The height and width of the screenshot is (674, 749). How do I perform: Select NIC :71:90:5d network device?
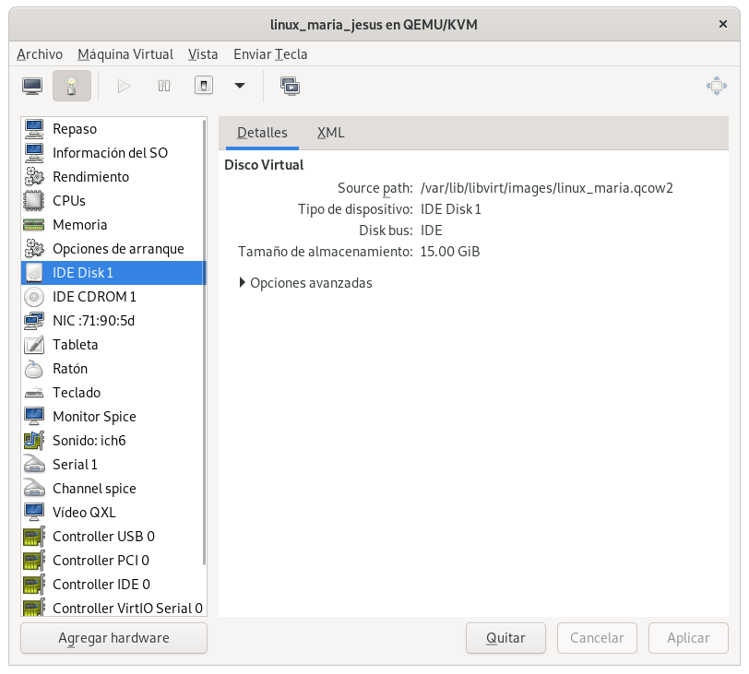[94, 321]
